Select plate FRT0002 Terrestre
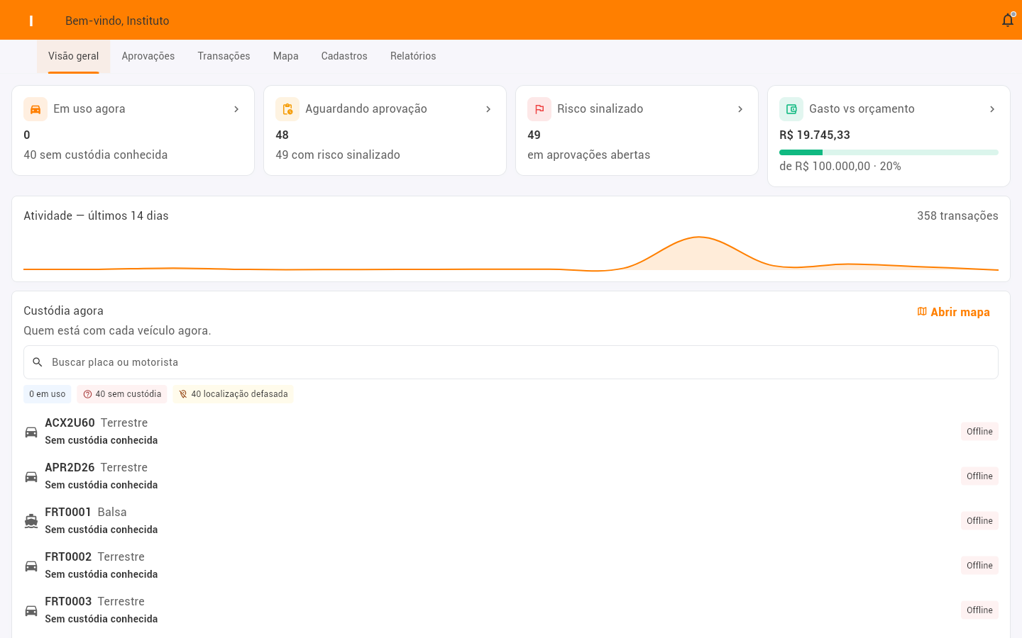This screenshot has width=1022, height=638. (x=95, y=557)
